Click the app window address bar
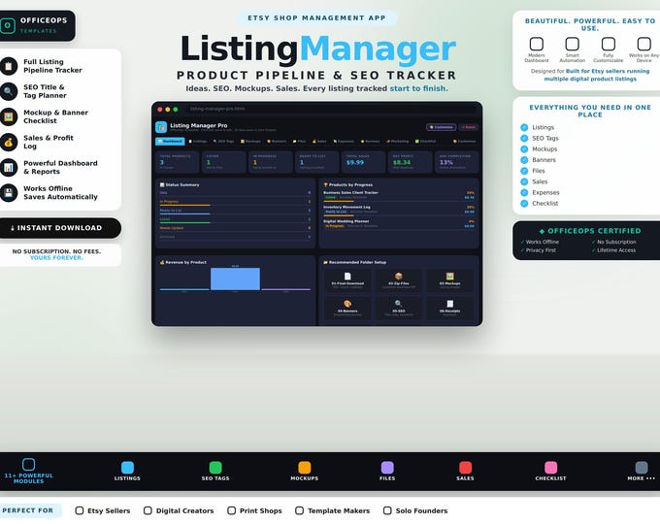 (x=330, y=109)
